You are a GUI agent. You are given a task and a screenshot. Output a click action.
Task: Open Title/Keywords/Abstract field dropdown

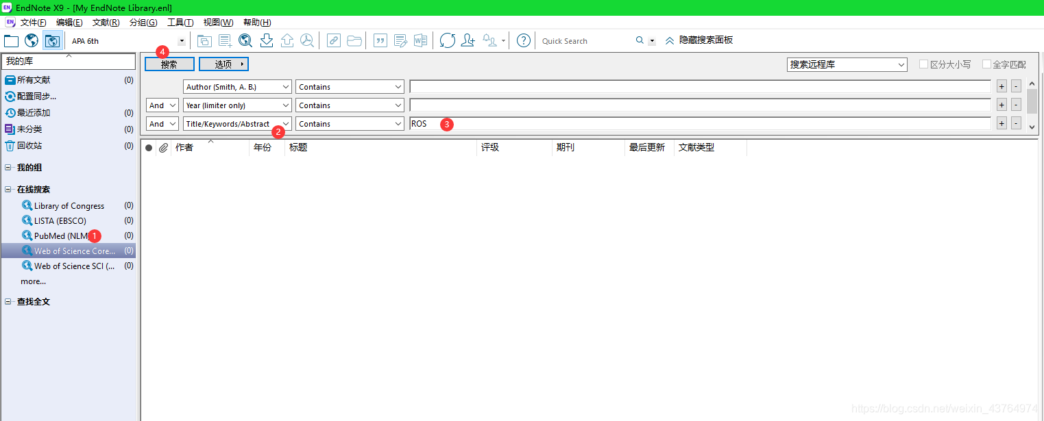(x=238, y=124)
